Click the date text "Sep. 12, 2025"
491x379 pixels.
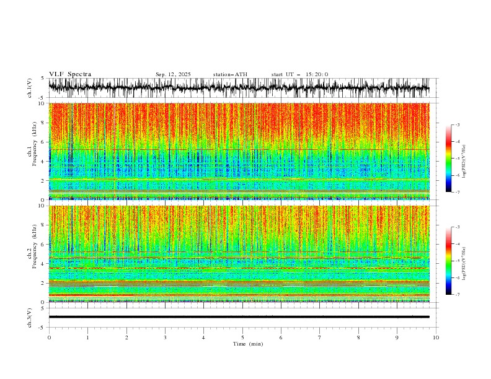pos(173,74)
